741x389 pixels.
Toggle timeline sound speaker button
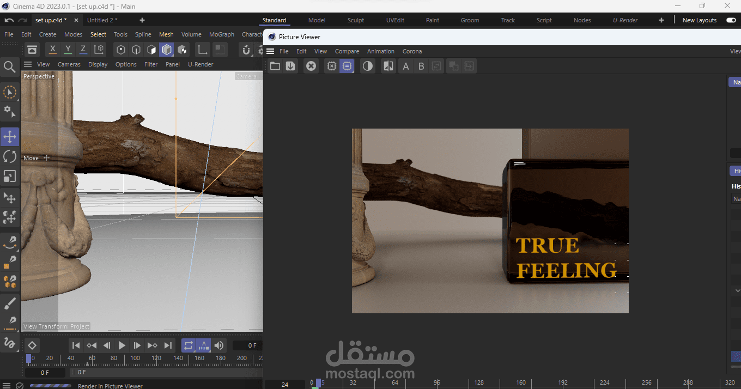click(x=219, y=345)
